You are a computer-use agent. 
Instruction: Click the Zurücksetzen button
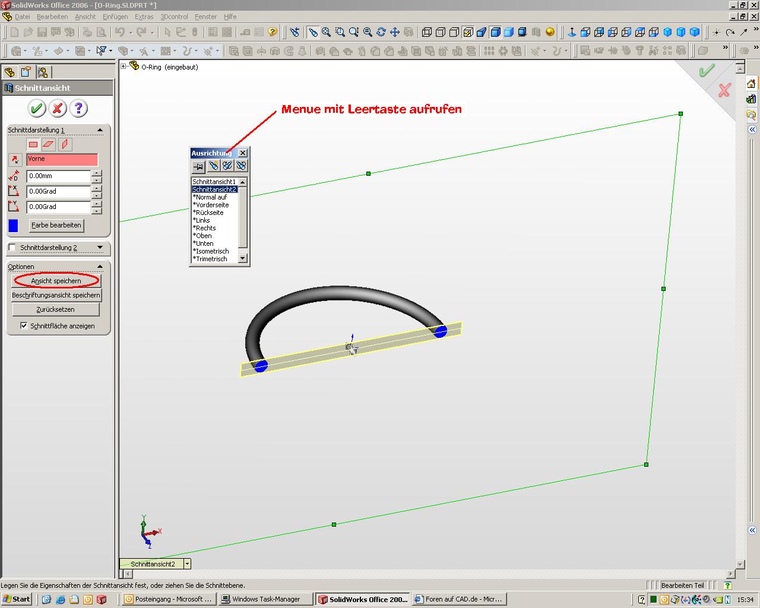tap(56, 309)
